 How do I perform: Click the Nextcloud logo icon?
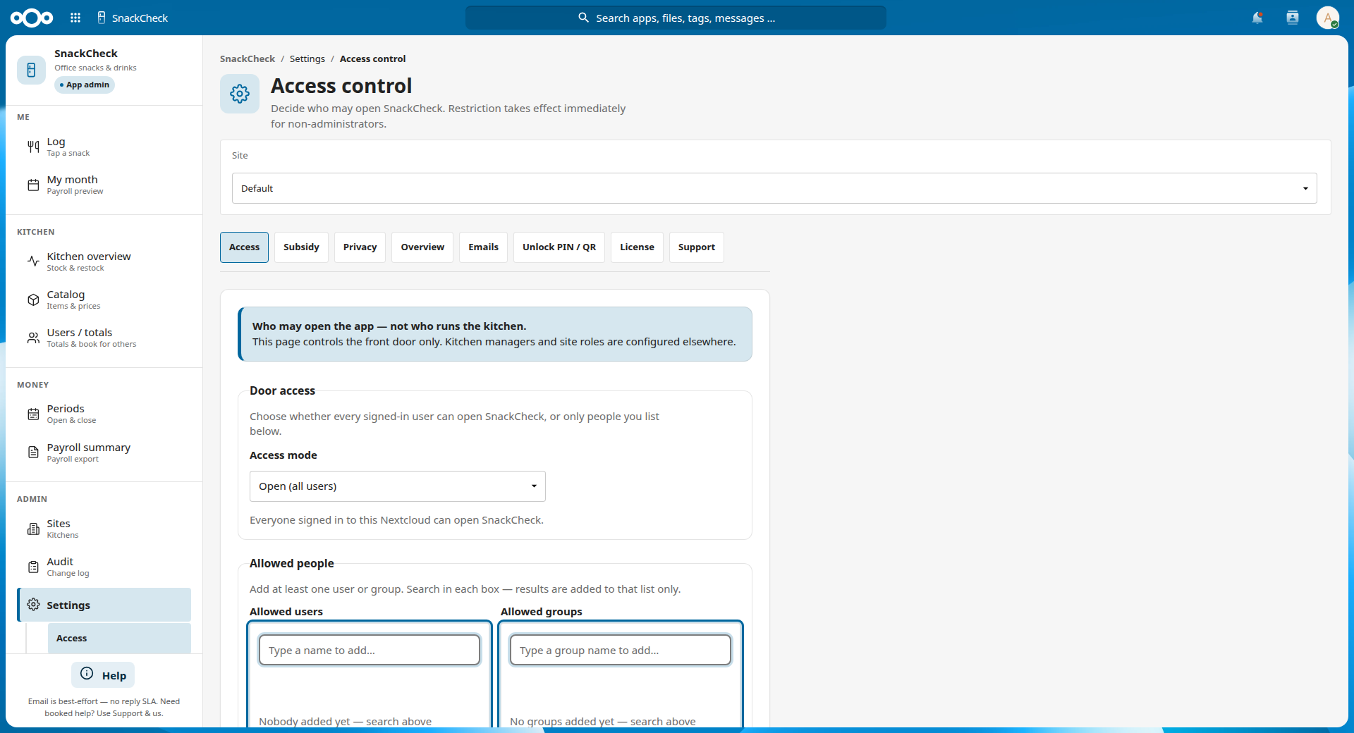32,18
